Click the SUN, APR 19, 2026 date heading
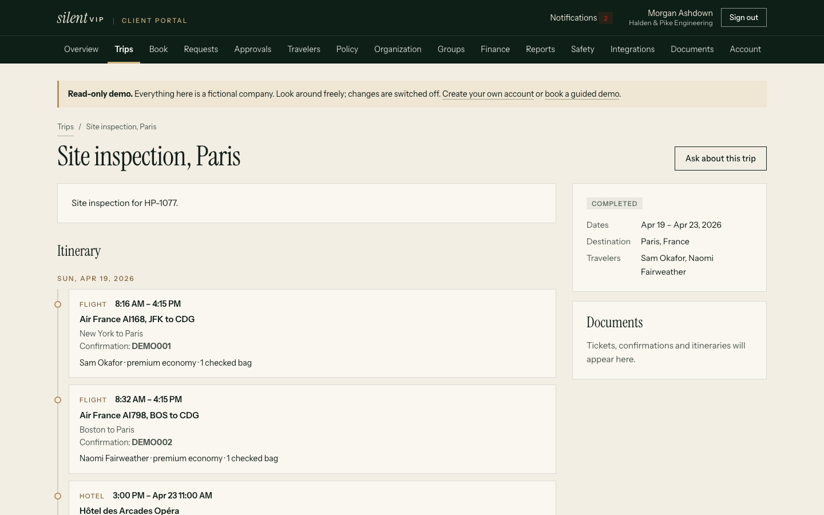 96,279
